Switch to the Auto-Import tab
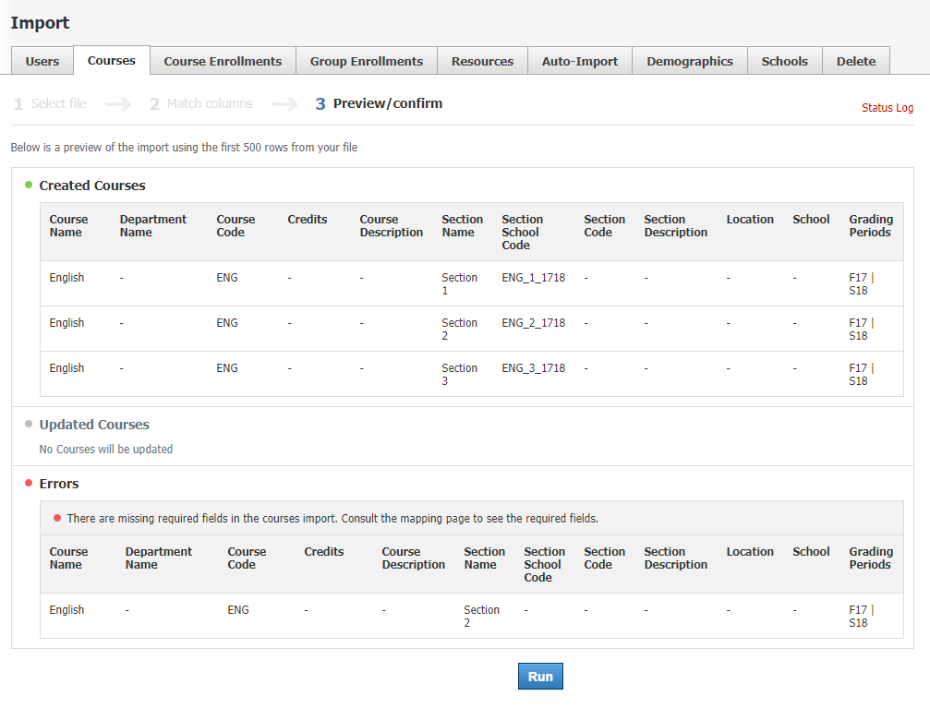The width and height of the screenshot is (930, 720). click(x=579, y=61)
